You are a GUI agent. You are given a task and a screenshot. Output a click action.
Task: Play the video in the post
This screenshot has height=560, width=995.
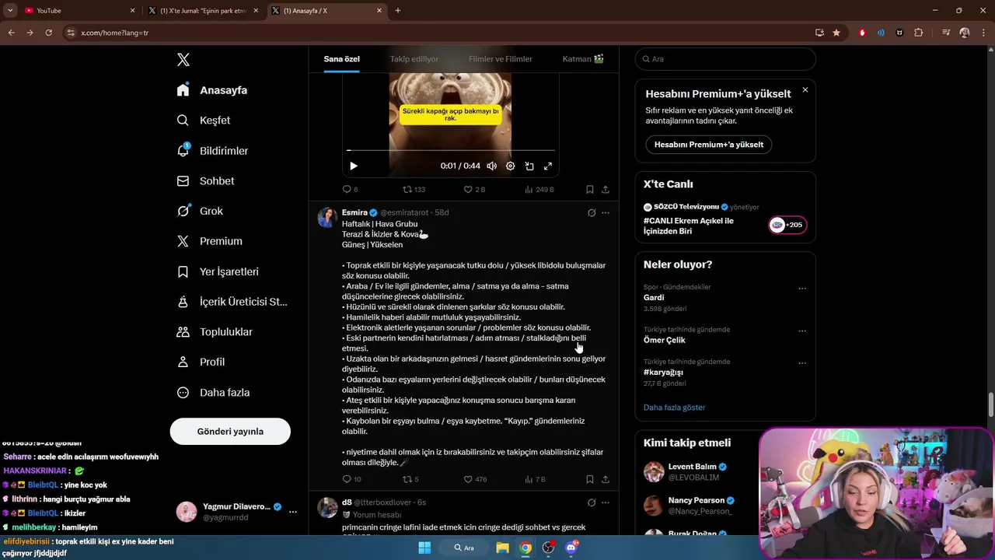click(x=354, y=166)
